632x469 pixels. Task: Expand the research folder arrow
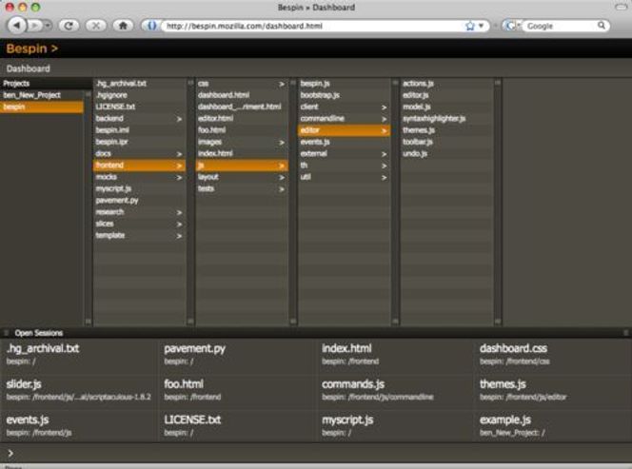tap(179, 212)
